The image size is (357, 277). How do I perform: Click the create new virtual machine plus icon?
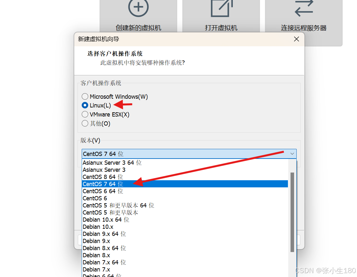coord(138,7)
